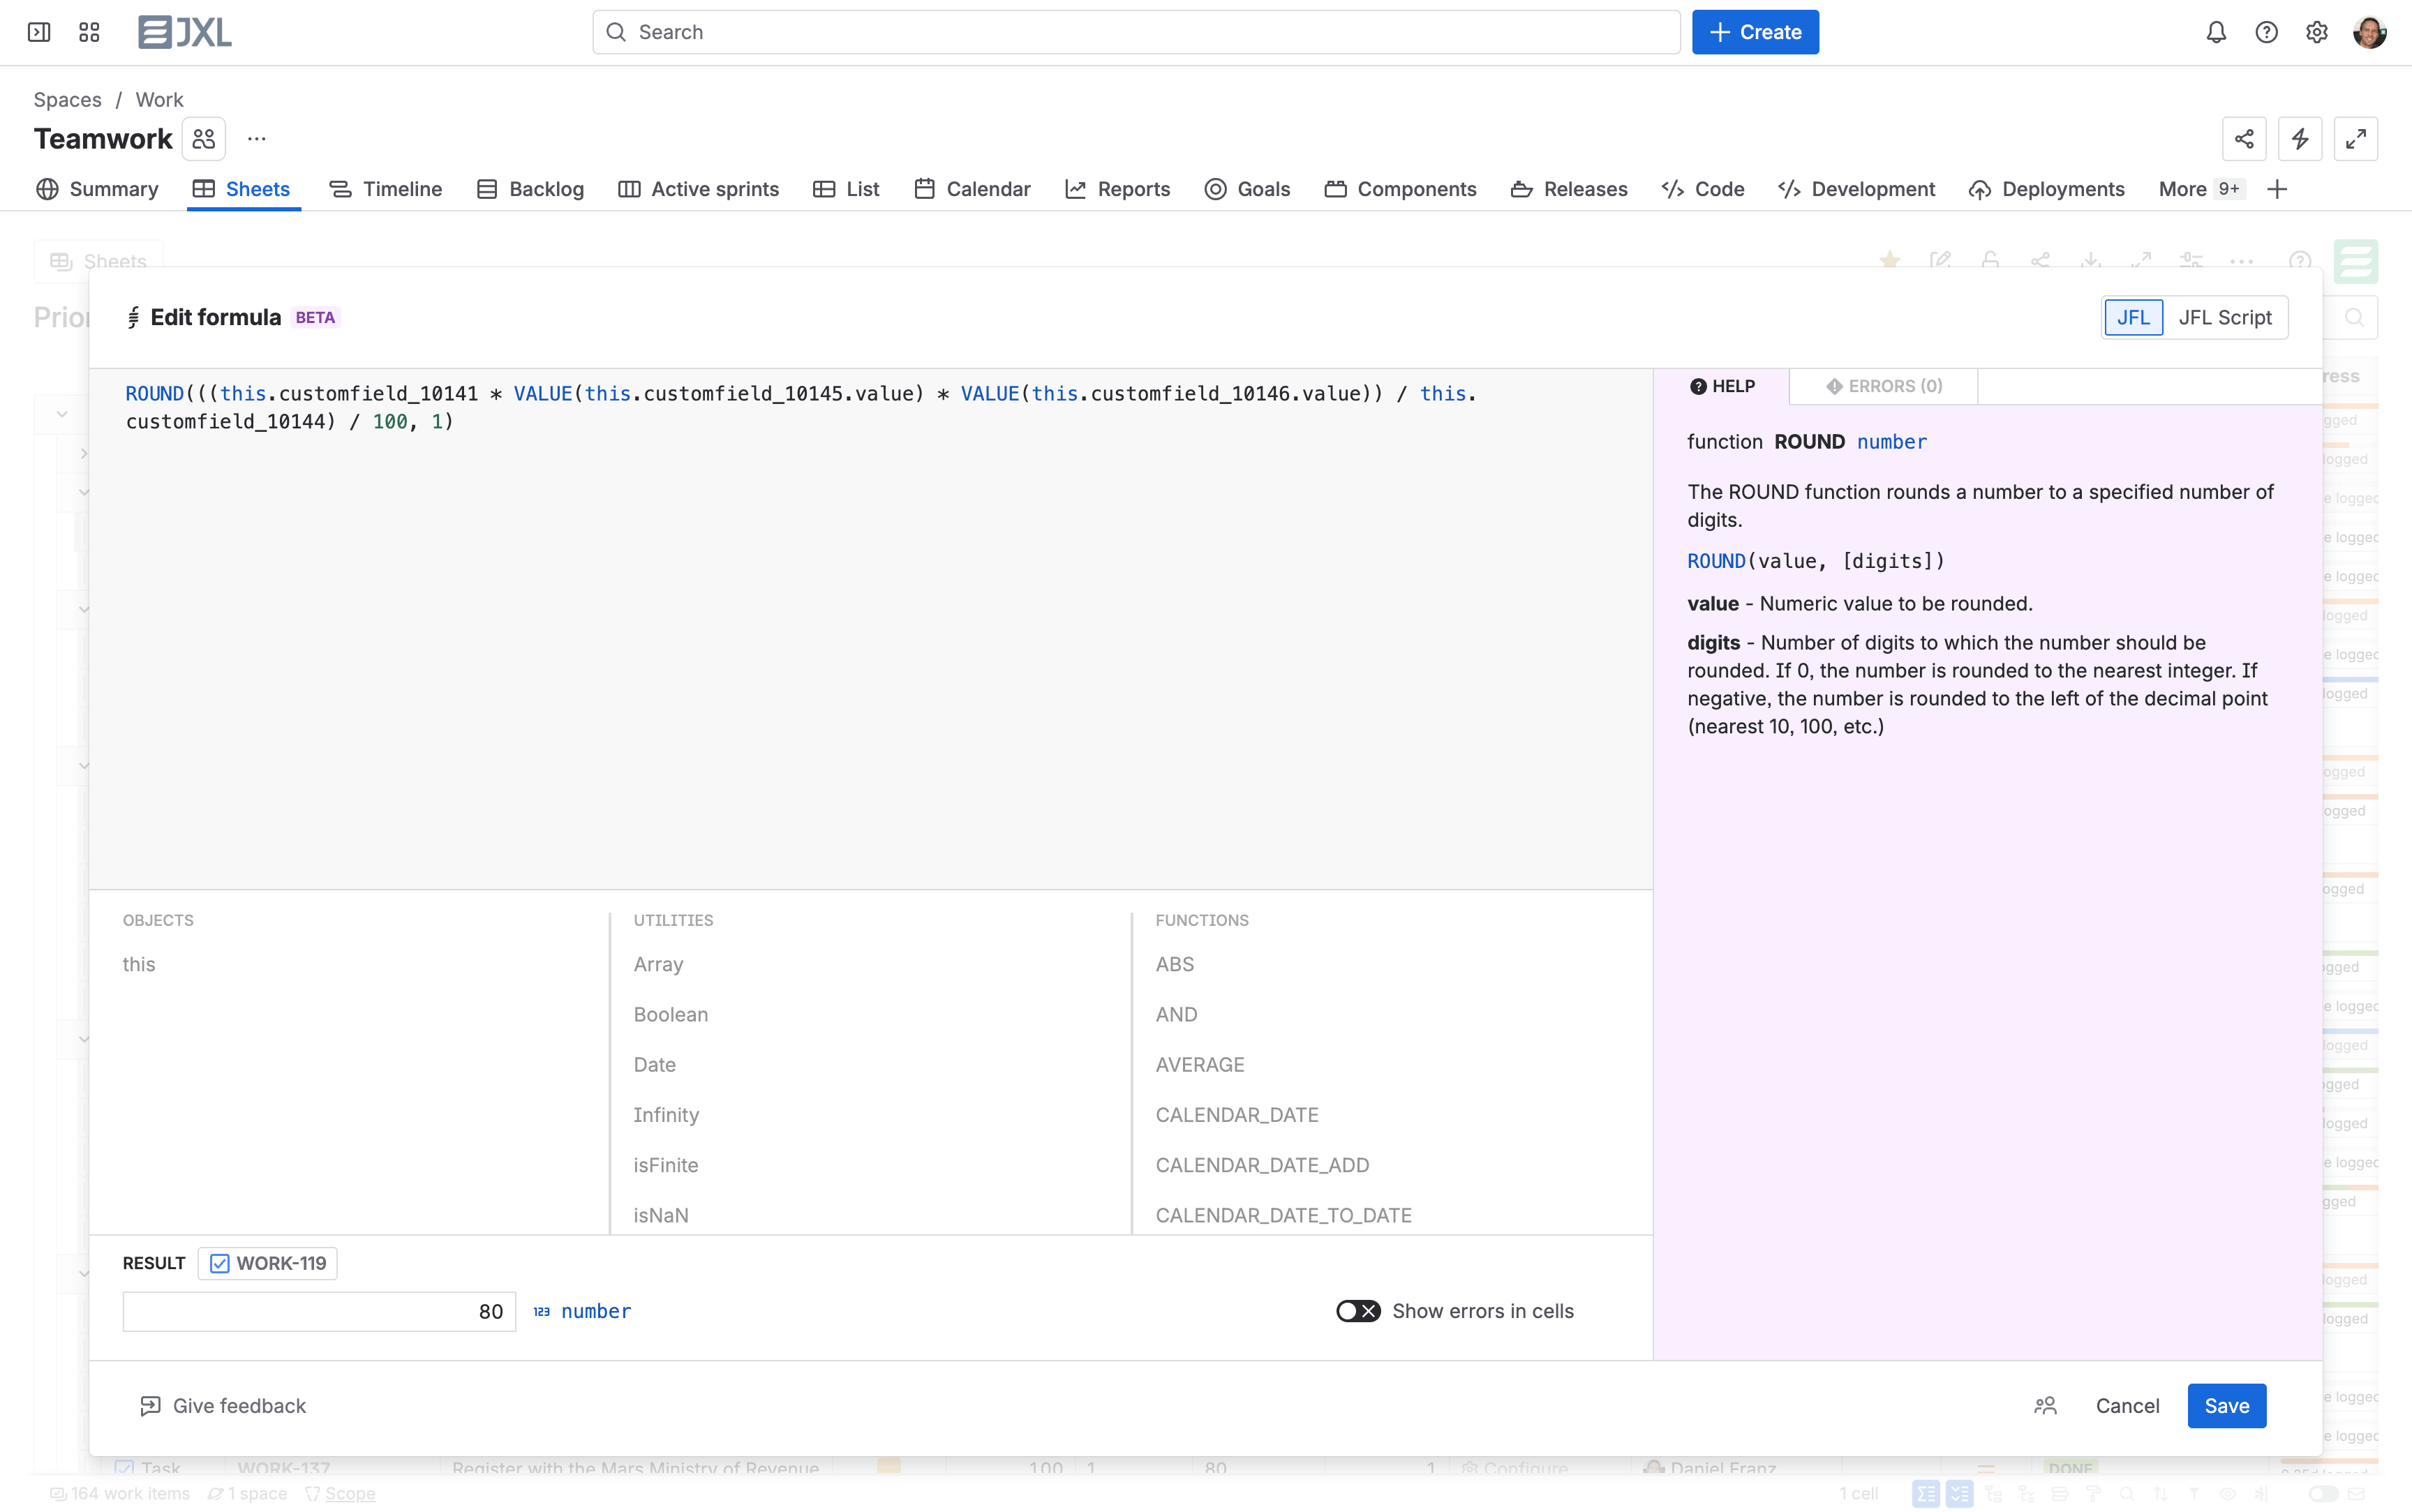Open the Timeline tab
2412x1512 pixels.
pyautogui.click(x=385, y=189)
